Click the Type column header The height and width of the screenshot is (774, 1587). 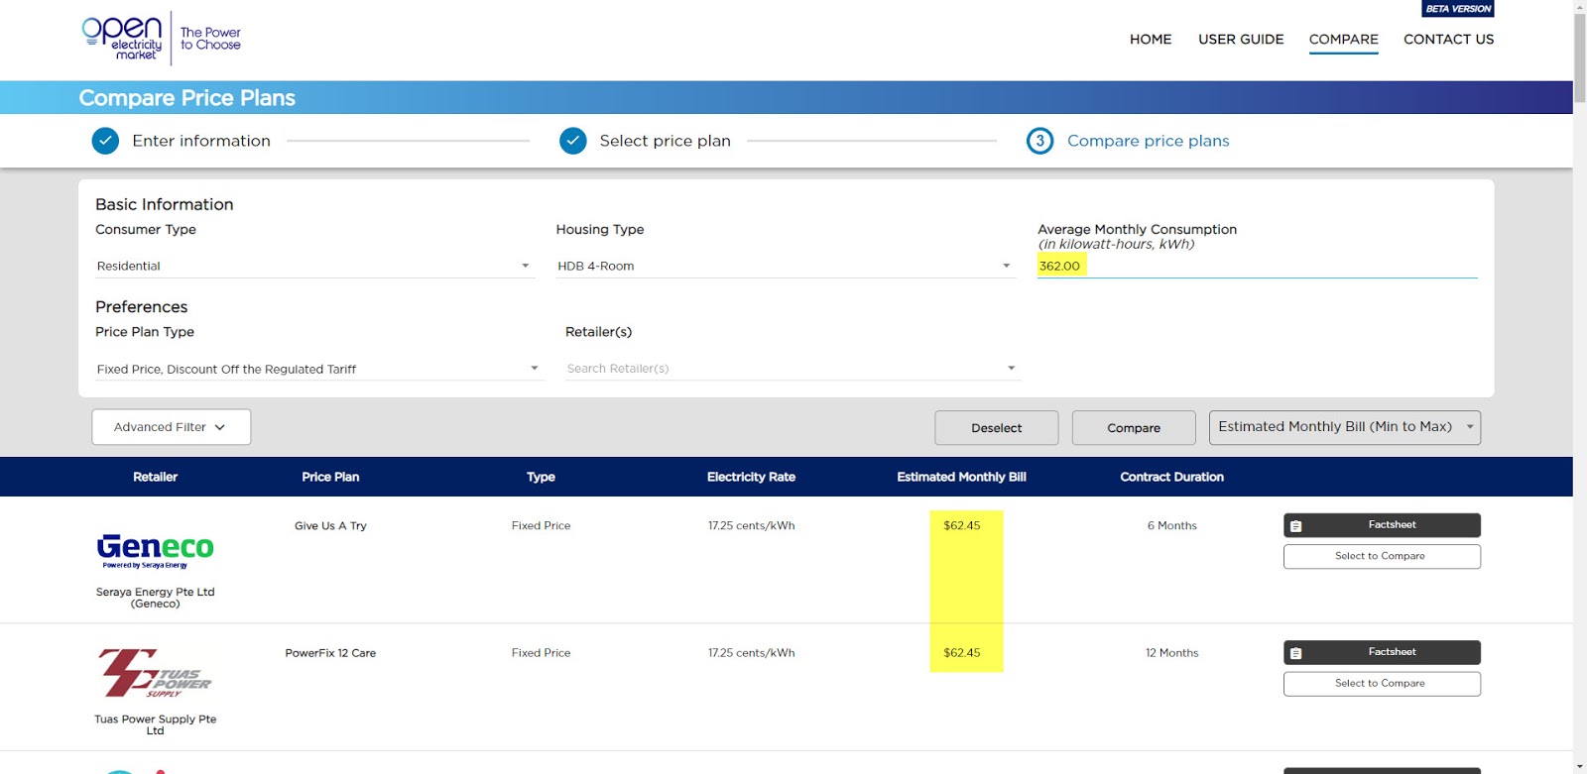[541, 477]
